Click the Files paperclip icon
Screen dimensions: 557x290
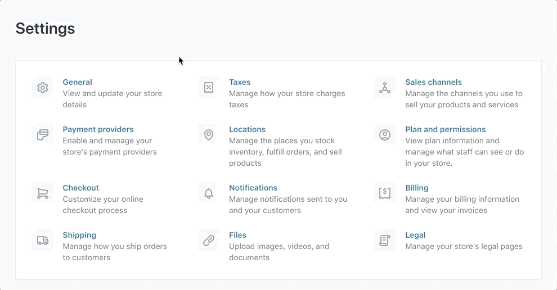(x=209, y=241)
